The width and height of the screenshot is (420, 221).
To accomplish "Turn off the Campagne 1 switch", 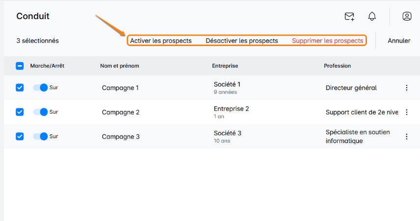I will pos(40,88).
